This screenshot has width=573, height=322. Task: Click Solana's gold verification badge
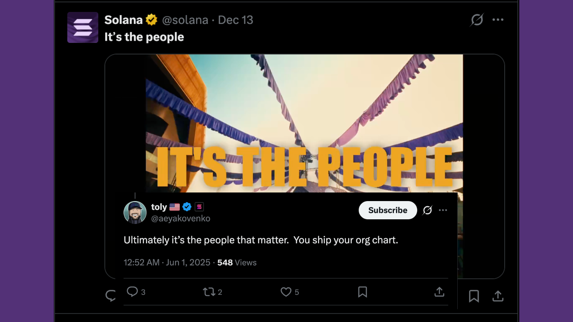click(x=152, y=20)
